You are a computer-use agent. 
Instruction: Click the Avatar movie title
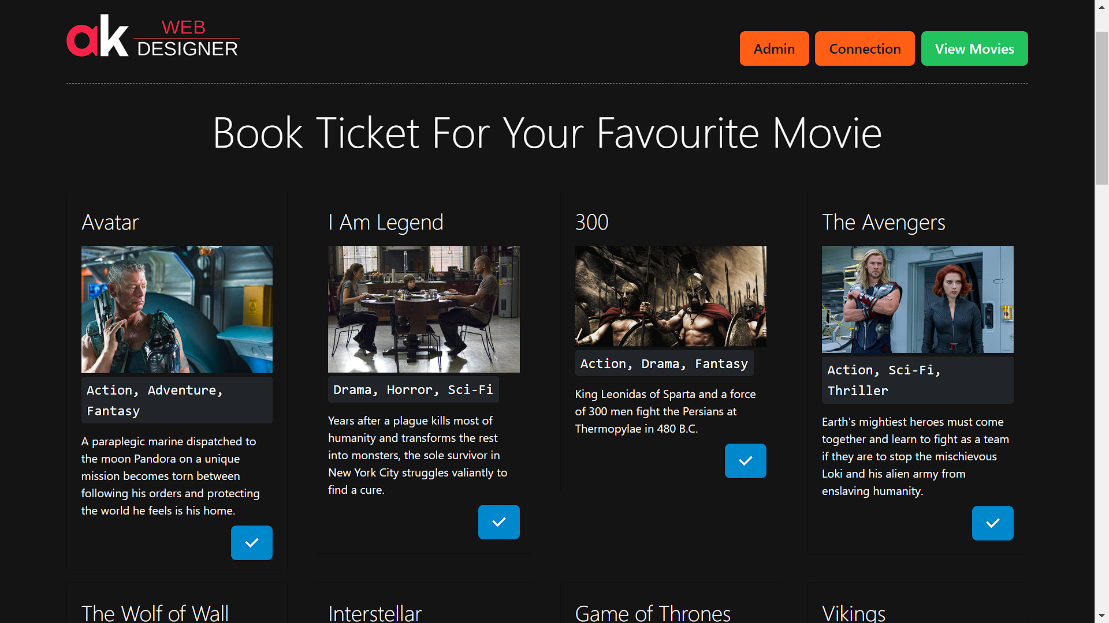(110, 222)
